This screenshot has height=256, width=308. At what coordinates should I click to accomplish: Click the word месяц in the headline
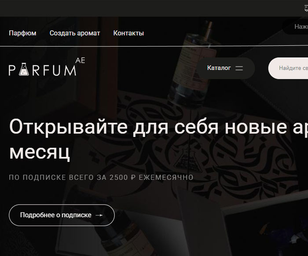(x=40, y=152)
